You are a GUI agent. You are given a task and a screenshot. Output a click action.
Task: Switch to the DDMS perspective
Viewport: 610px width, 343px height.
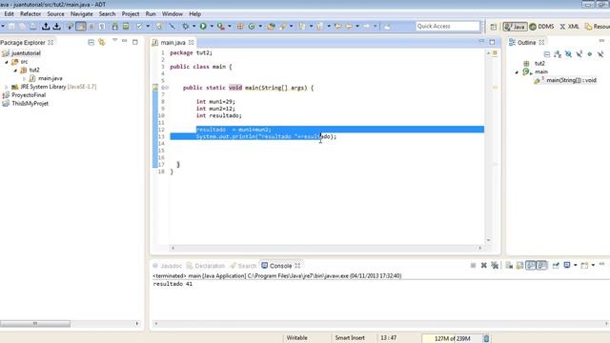(541, 27)
